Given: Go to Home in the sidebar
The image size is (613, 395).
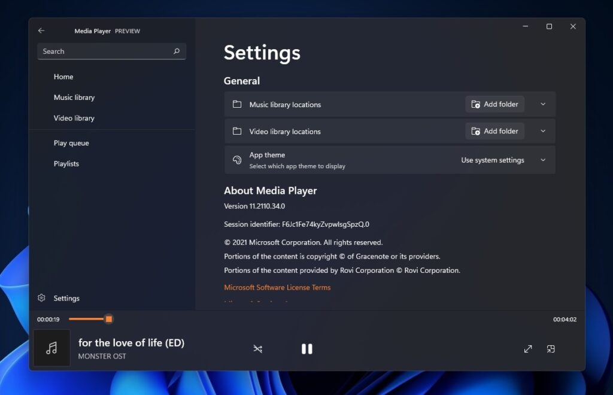Looking at the screenshot, I should click(63, 77).
